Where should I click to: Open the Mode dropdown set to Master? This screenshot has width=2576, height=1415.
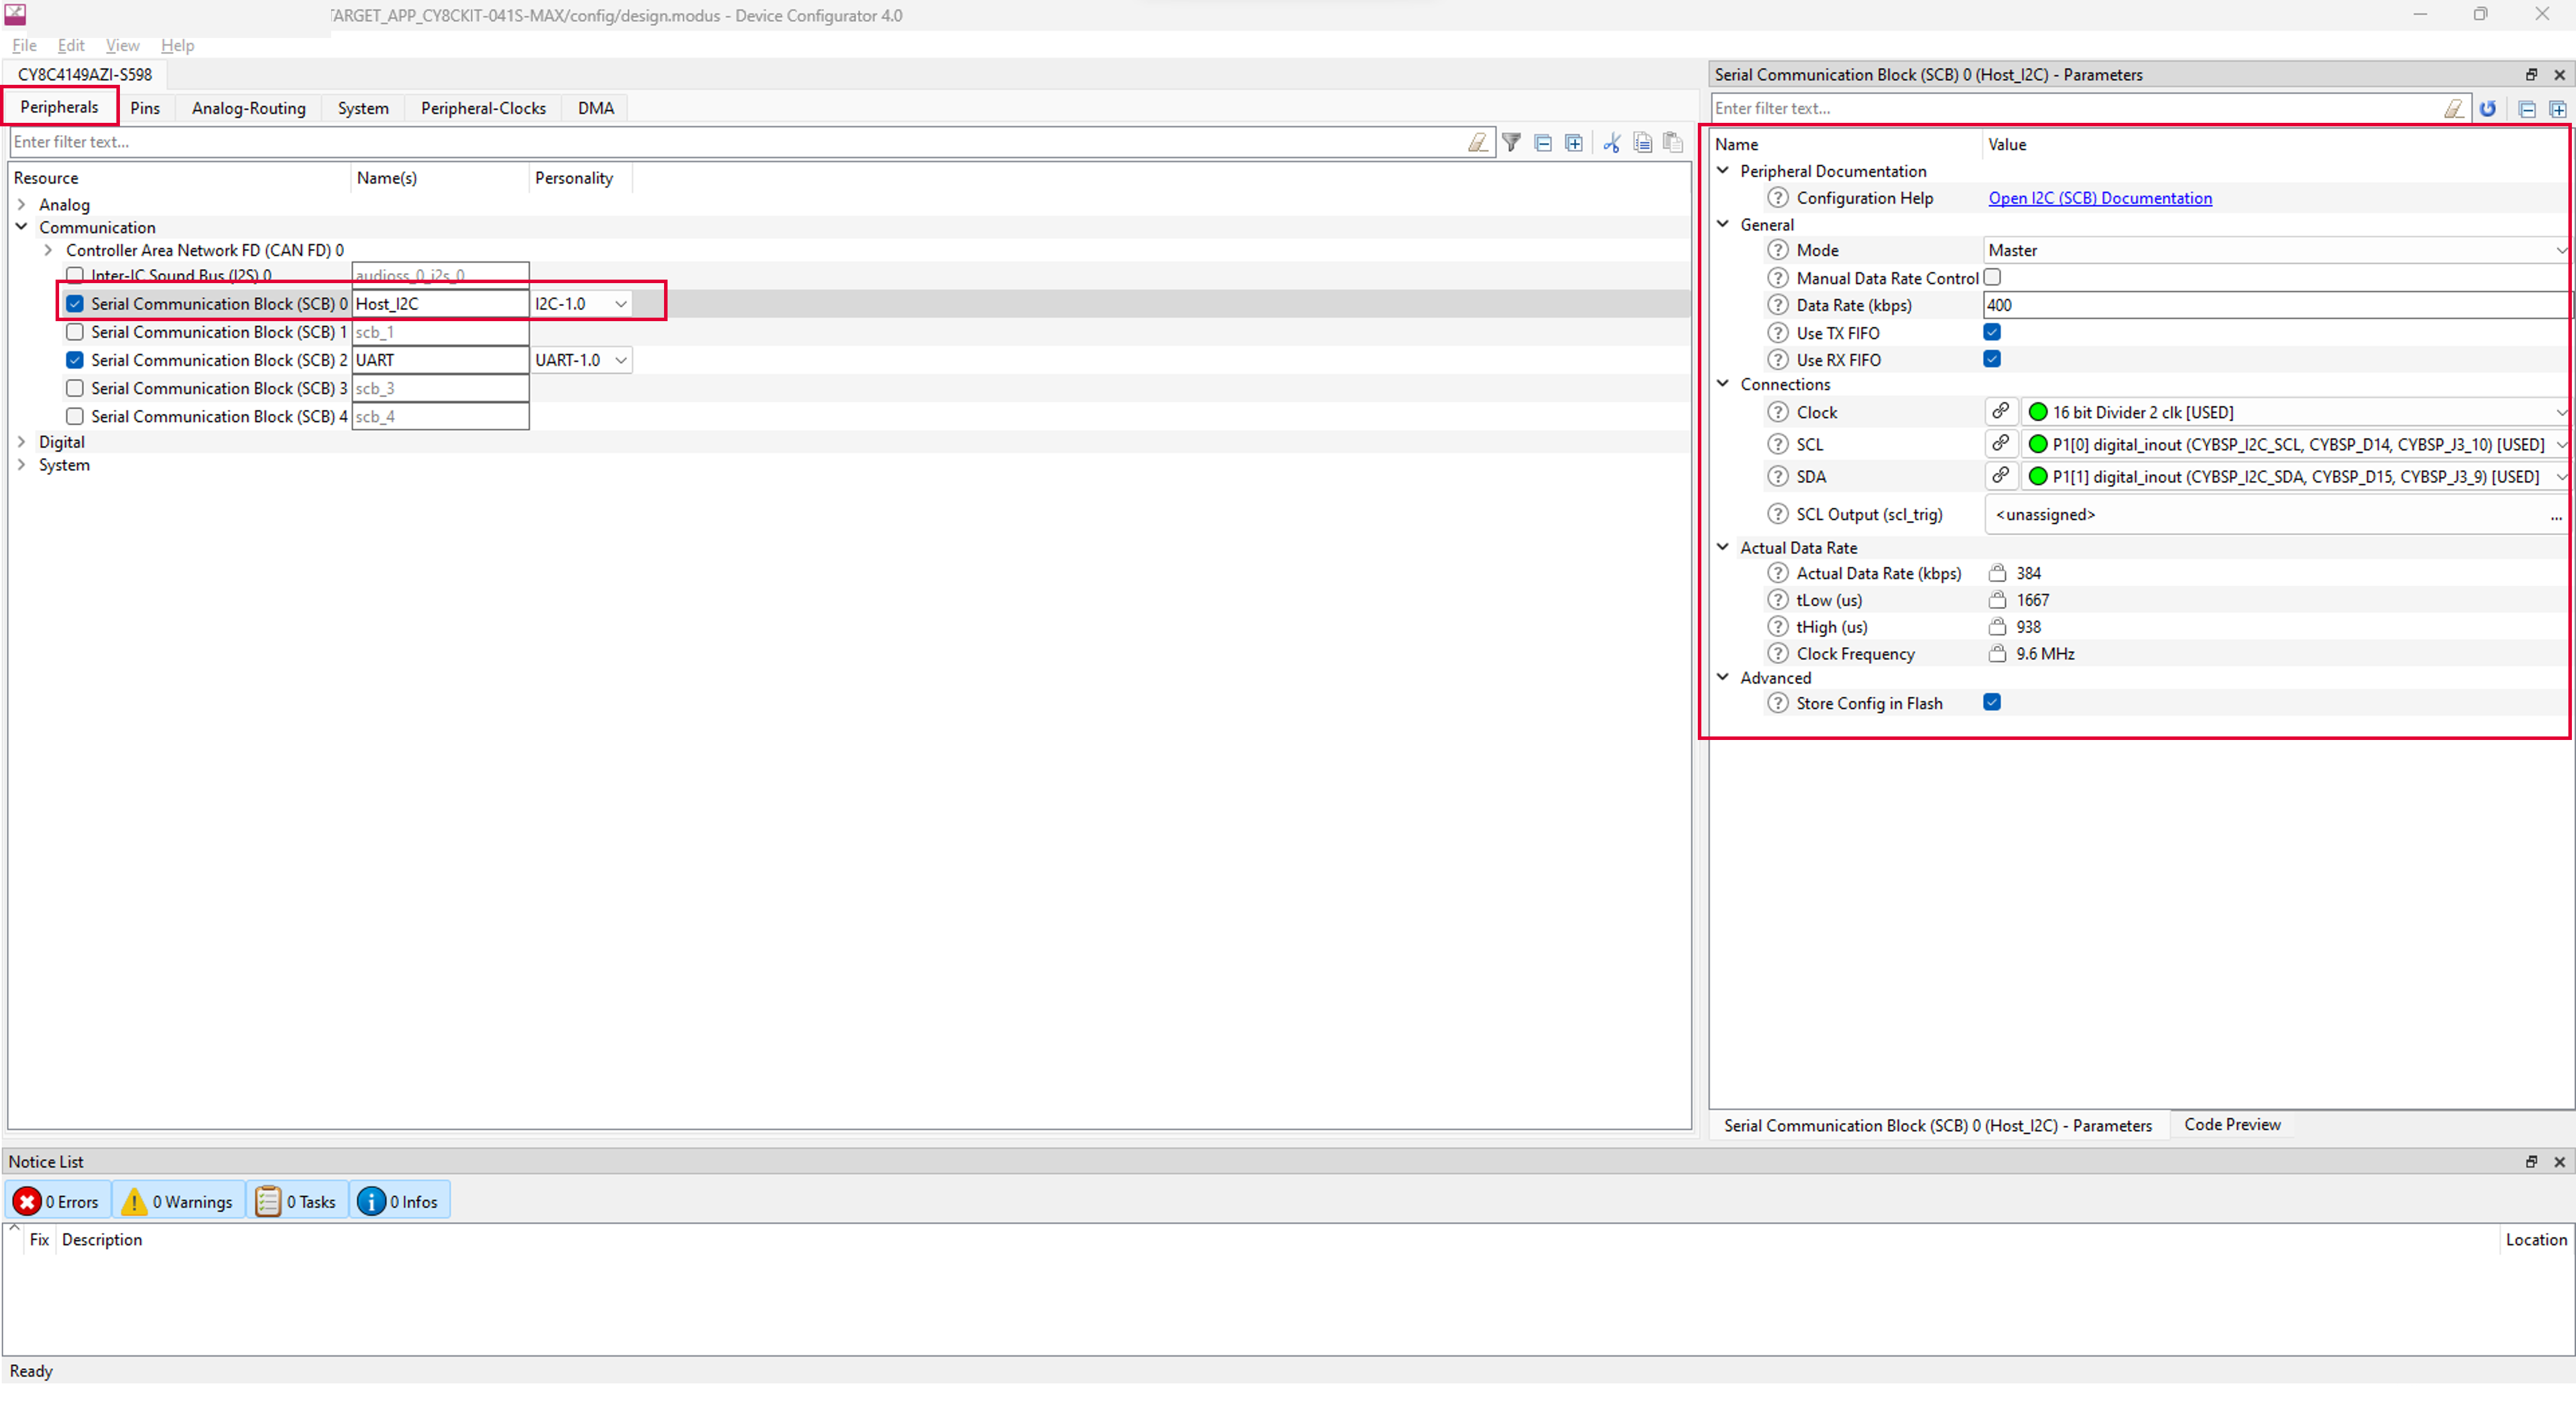(x=2277, y=250)
